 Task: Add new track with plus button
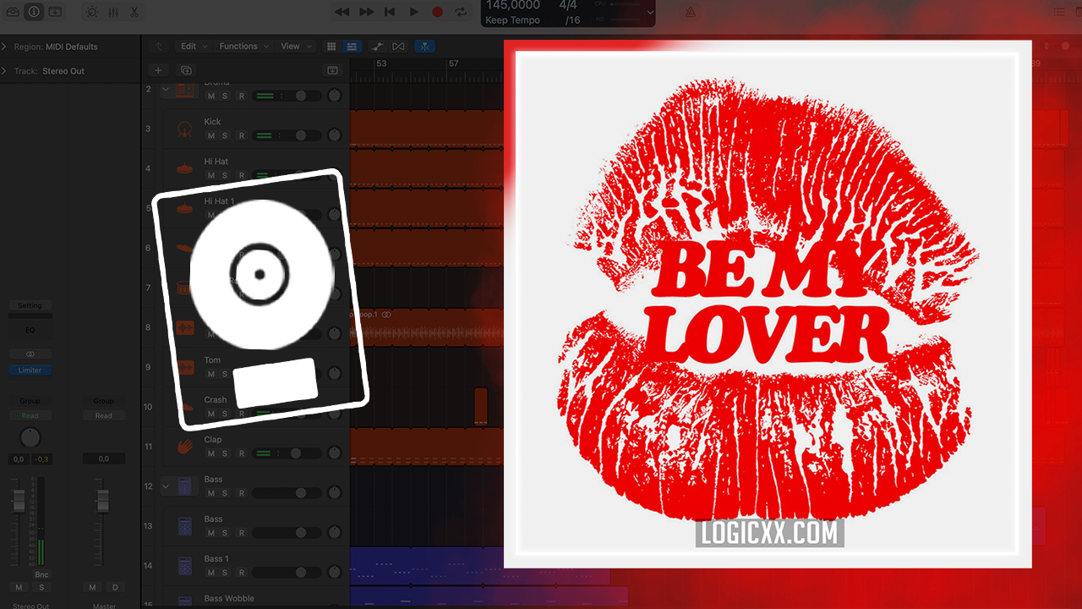tap(158, 70)
